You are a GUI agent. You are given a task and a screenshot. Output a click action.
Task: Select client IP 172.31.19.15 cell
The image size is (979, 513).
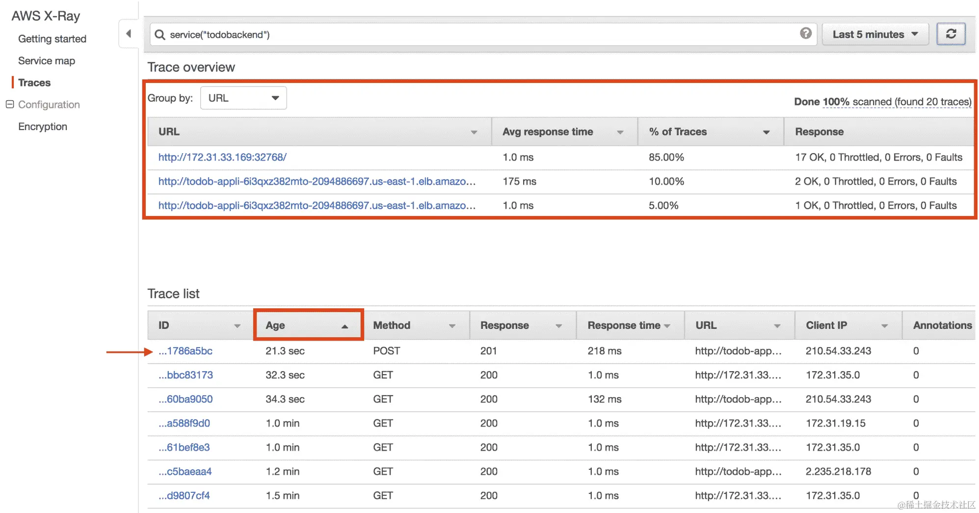click(x=836, y=423)
